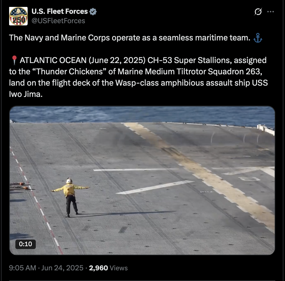Open the Grok explain-post icon
Viewport: 285px width, 281px height.
(258, 12)
